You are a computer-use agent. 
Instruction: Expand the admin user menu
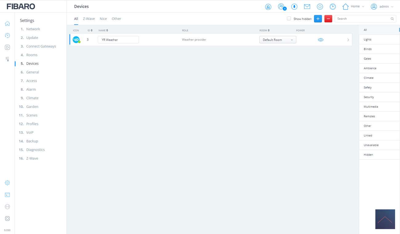pyautogui.click(x=382, y=6)
